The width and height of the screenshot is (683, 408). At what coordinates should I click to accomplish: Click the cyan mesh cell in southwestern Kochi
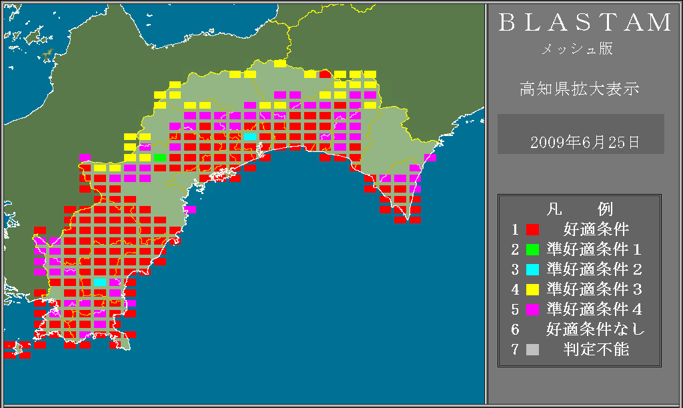coord(100,282)
